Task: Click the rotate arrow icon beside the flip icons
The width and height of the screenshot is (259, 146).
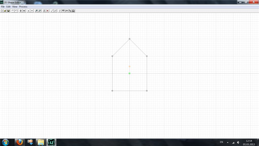Action: click(16, 11)
